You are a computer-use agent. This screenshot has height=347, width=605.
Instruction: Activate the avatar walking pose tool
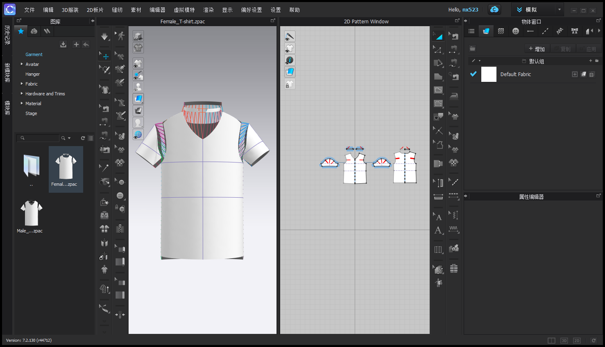point(120,36)
